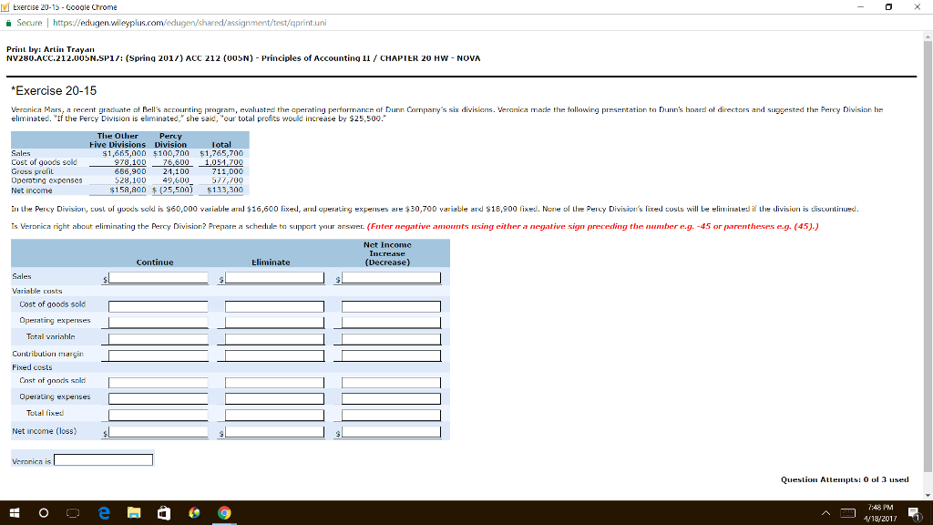Expand hidden system tray icons
933x525 pixels.
pyautogui.click(x=824, y=513)
